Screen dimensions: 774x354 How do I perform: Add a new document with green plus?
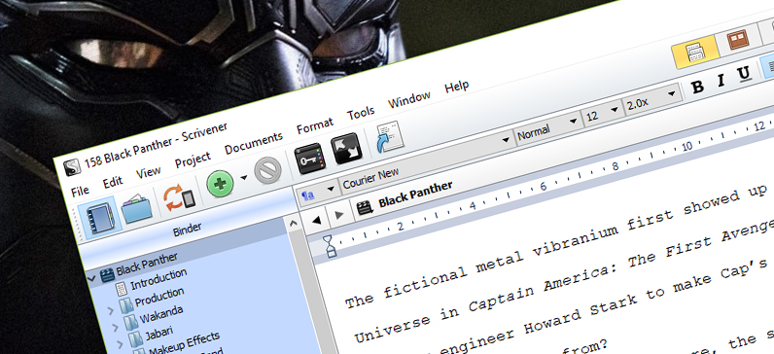pos(220,183)
